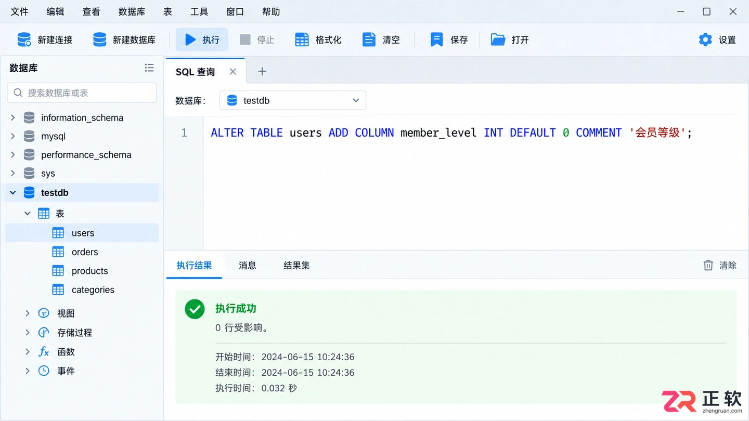The height and width of the screenshot is (421, 749).
Task: Click the products table icon
Action: coord(58,271)
